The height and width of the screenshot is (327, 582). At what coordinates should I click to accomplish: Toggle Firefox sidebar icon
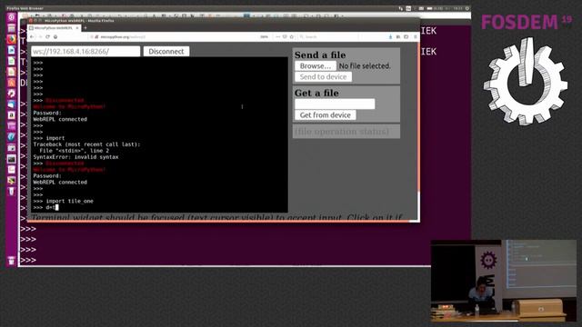coord(406,37)
